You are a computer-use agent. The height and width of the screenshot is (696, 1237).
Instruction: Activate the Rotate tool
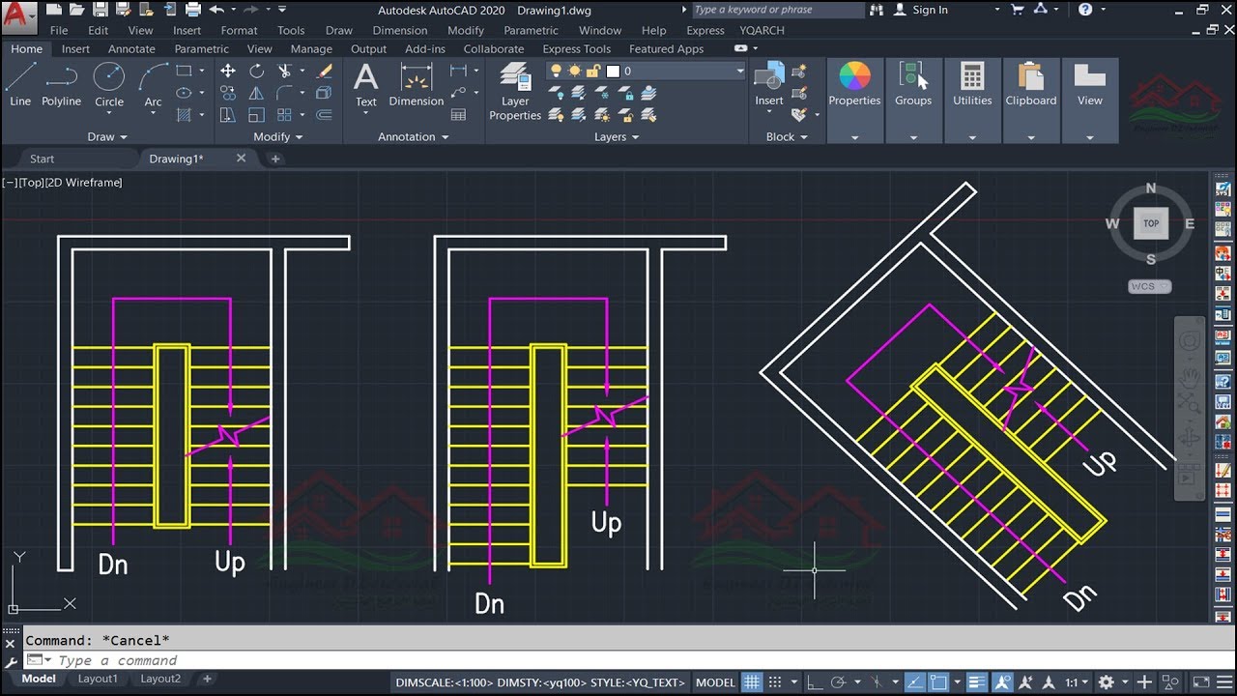coord(256,71)
